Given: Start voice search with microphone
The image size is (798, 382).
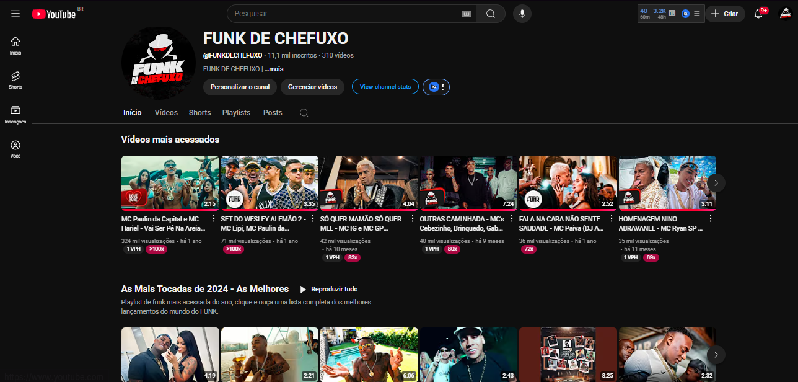Looking at the screenshot, I should [522, 14].
